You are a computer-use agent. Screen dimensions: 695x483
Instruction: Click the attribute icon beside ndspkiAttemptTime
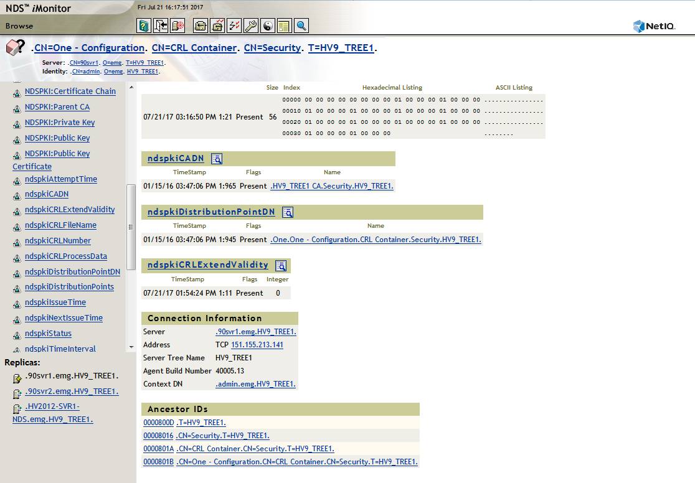point(17,181)
